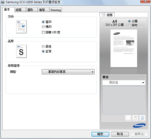Image resolution: width=151 pixels, height=139 pixels.
Task: Click the quality preview thumbnail with letter S
Action: (x=21, y=51)
